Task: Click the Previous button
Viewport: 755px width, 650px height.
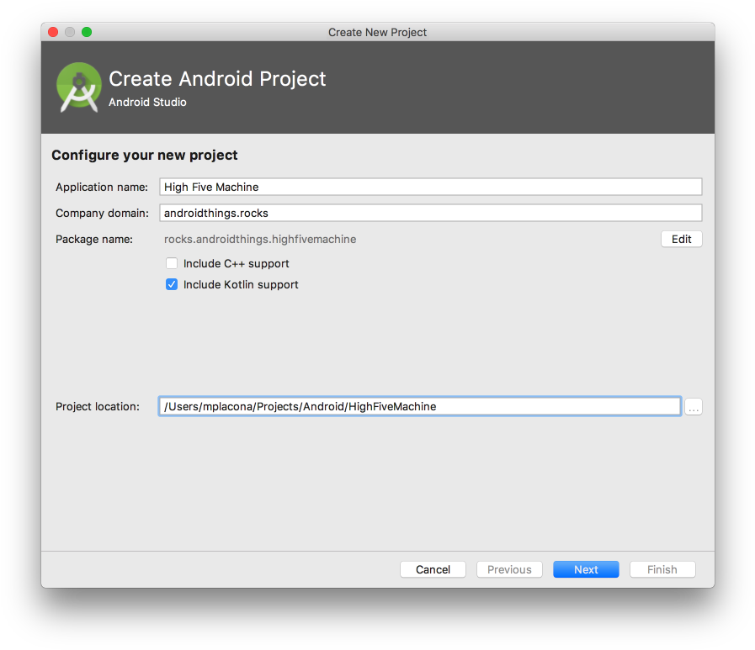Action: click(x=509, y=569)
